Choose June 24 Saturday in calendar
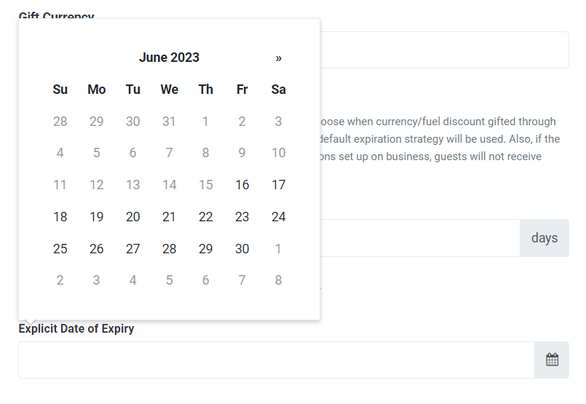 [x=278, y=217]
